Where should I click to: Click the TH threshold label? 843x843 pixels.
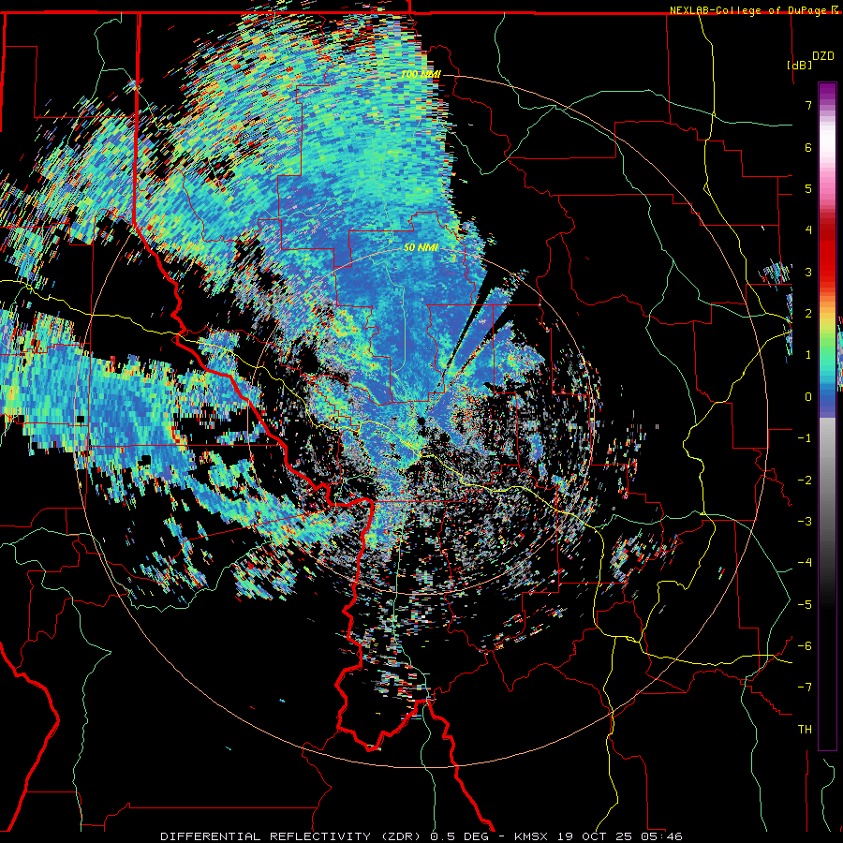[x=805, y=730]
